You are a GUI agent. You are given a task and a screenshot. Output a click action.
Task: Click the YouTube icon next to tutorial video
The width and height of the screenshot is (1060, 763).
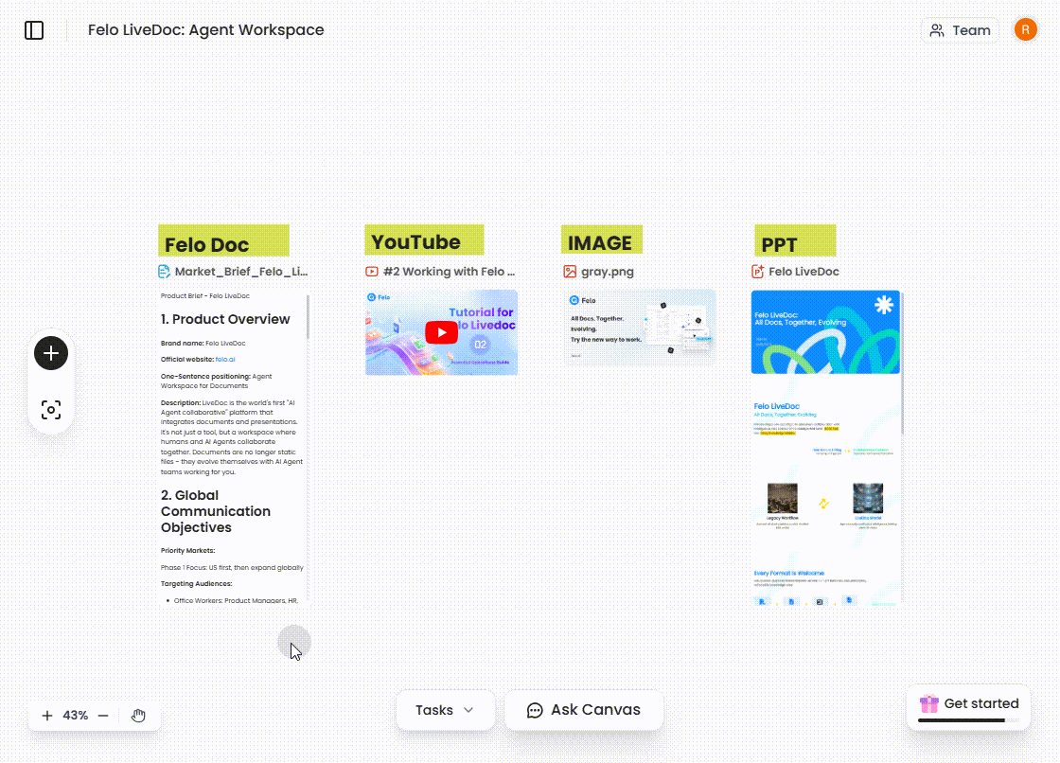(371, 271)
